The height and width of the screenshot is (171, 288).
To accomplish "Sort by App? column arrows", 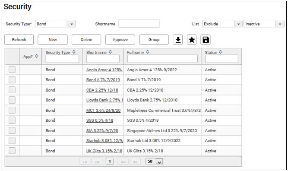I will (x=37, y=56).
